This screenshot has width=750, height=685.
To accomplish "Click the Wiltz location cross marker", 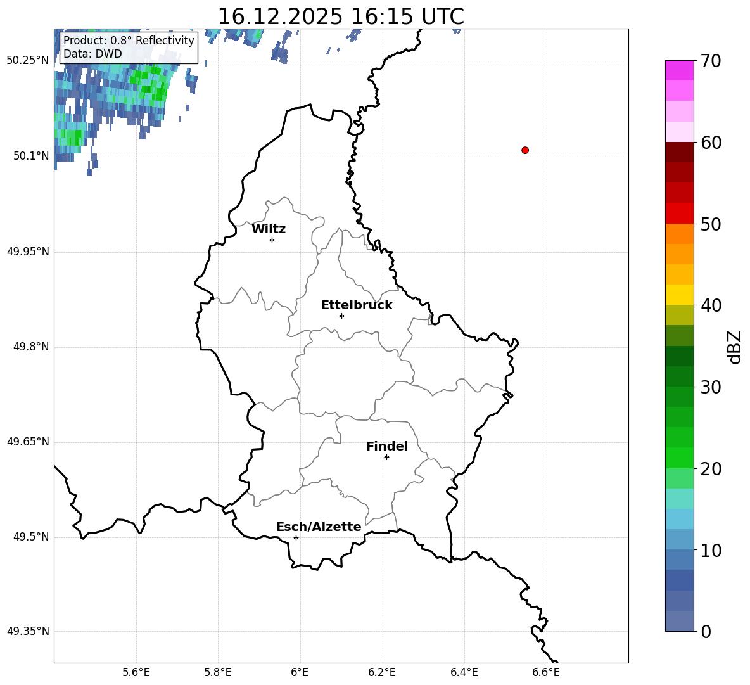I will (272, 240).
